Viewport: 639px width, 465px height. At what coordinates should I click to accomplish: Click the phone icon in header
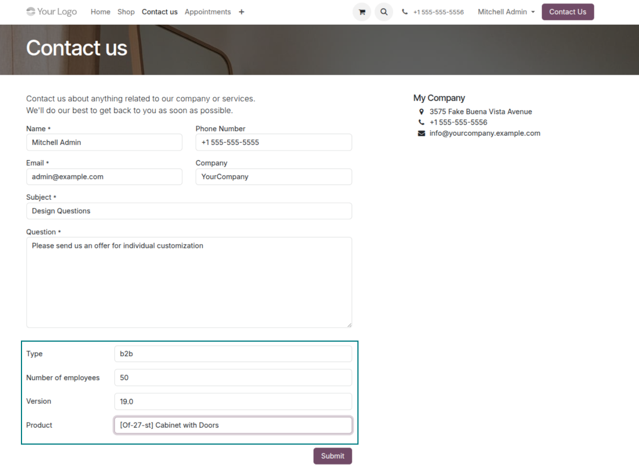point(405,12)
